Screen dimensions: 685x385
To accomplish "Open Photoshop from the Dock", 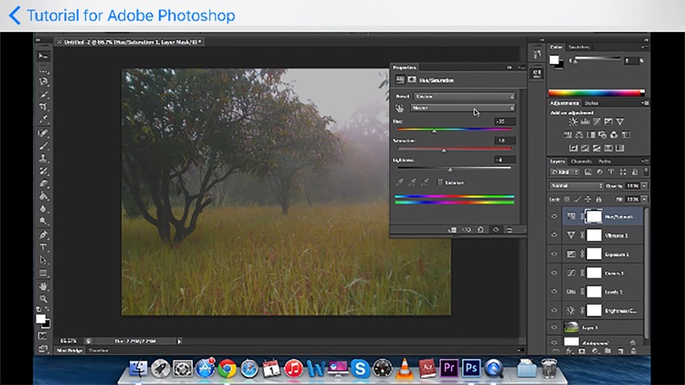I will click(471, 368).
